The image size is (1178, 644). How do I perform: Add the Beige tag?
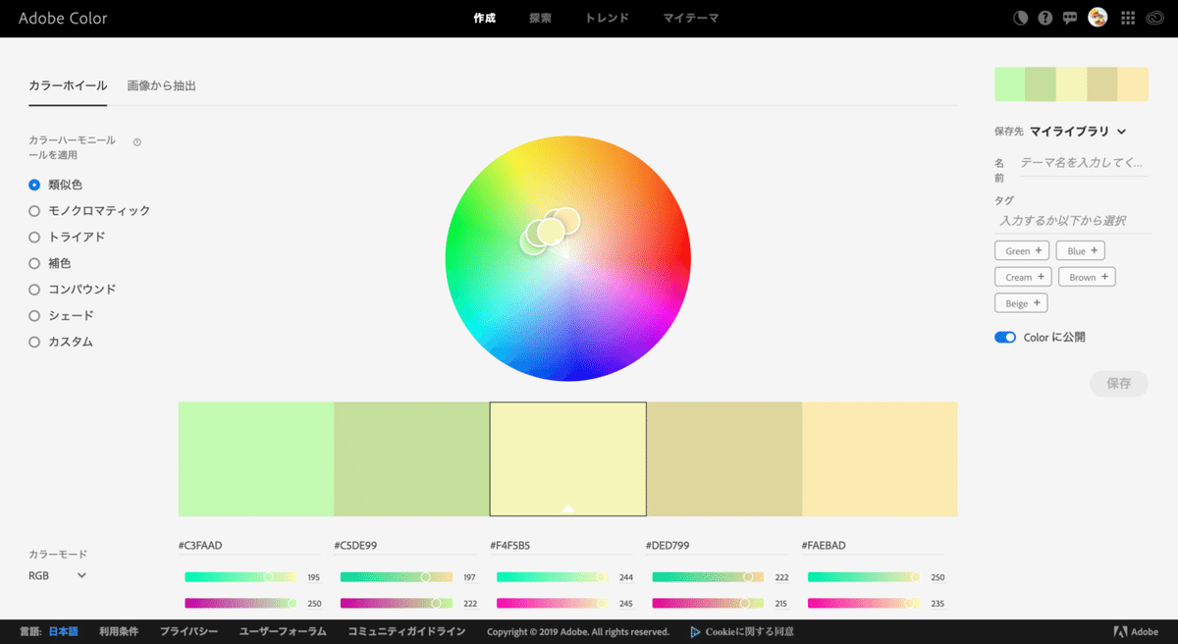click(x=1021, y=303)
